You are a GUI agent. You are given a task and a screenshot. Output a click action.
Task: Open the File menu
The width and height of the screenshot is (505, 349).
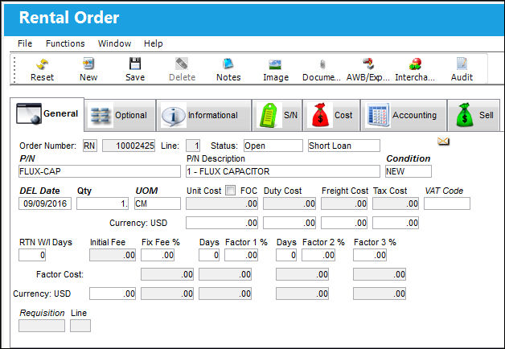pos(25,43)
